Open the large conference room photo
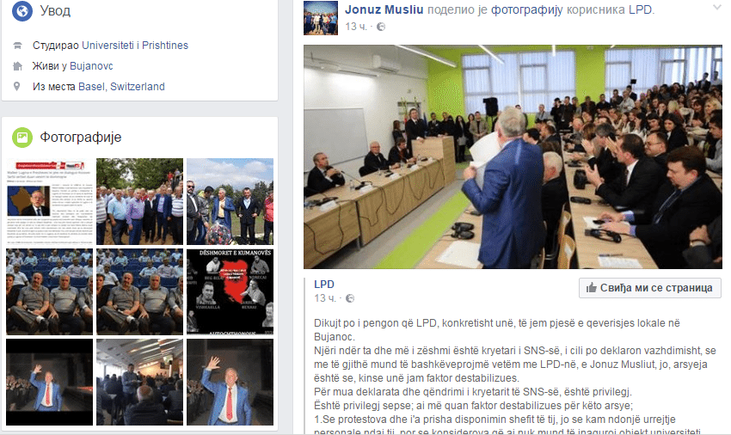This screenshot has height=435, width=731. (513, 156)
